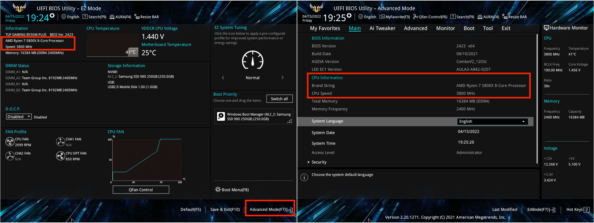Select Total Memory value 16384 MB (DDR4)
The image size is (594, 223).
[473, 101]
